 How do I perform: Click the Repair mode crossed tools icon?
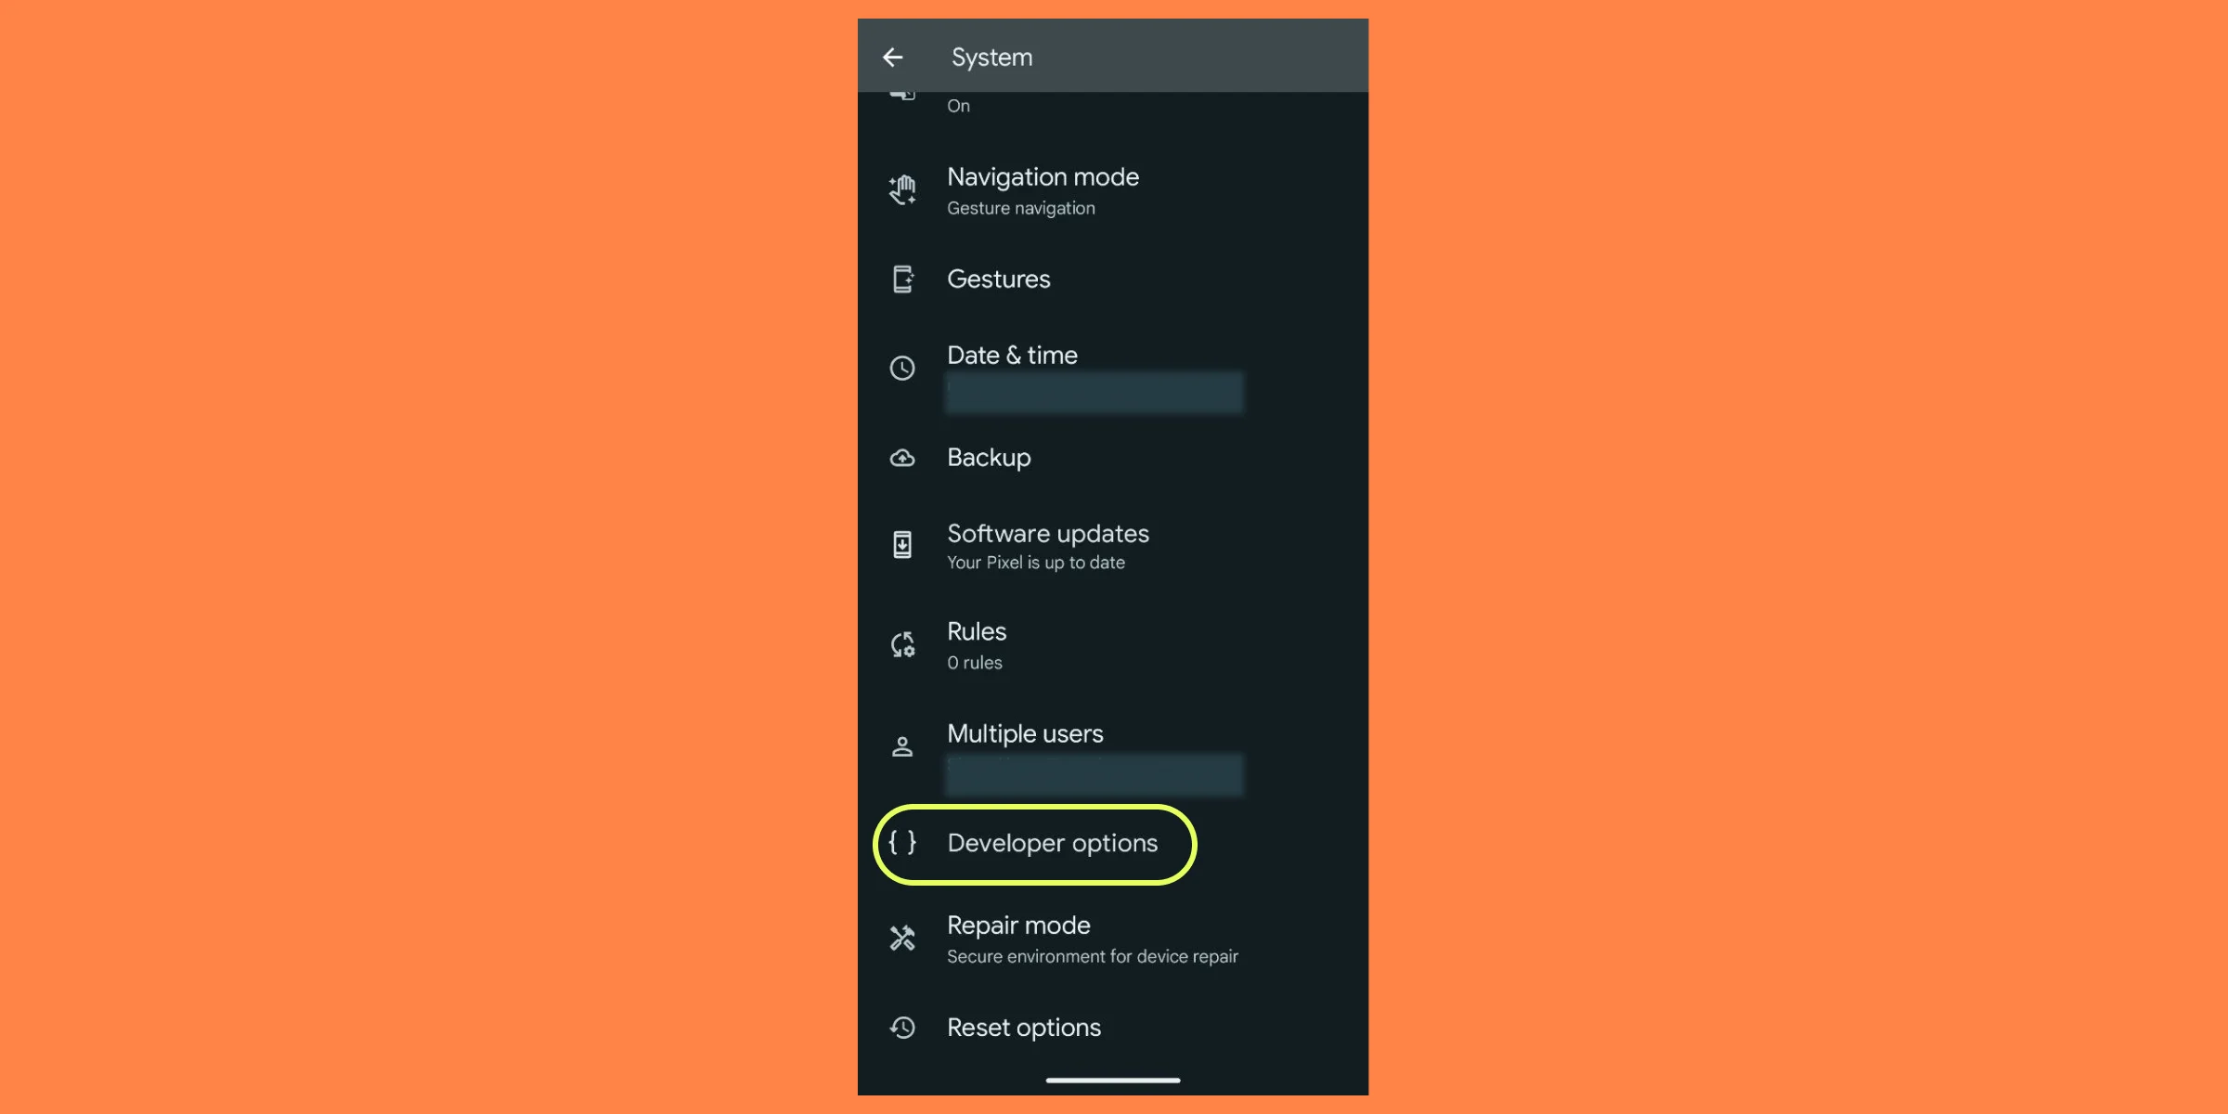point(902,937)
